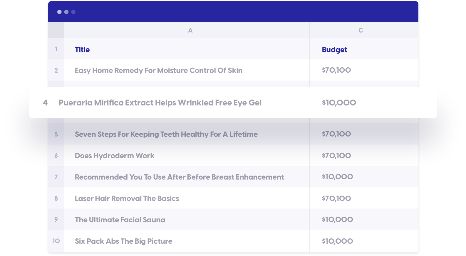This screenshot has width=466, height=256.
Task: Click the second window control dot
Action: 66,12
